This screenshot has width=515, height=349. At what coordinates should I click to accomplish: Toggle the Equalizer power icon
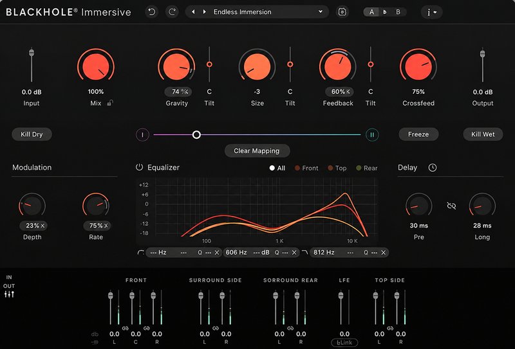[x=139, y=167]
